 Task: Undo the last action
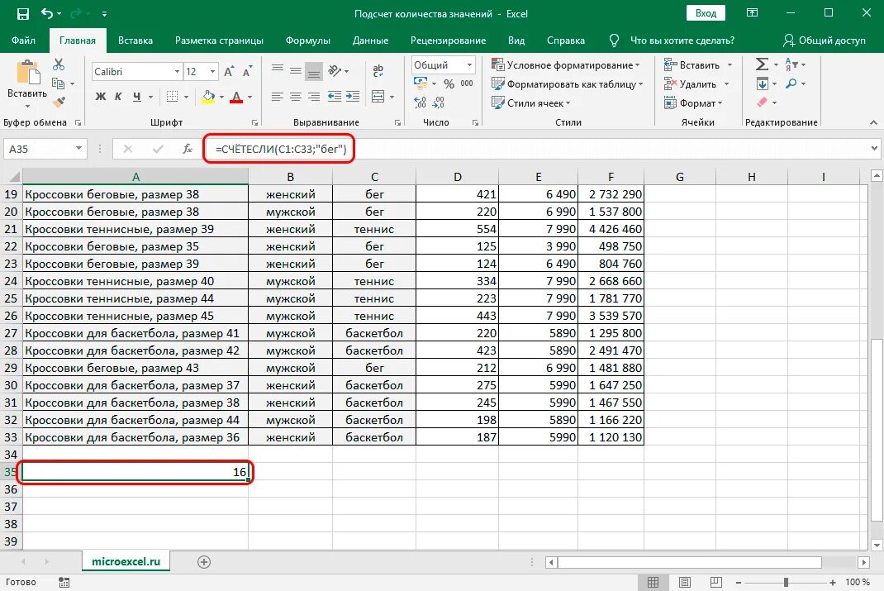pos(47,13)
